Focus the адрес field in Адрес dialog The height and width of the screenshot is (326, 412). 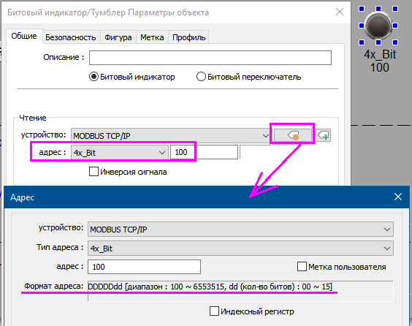pos(144,267)
